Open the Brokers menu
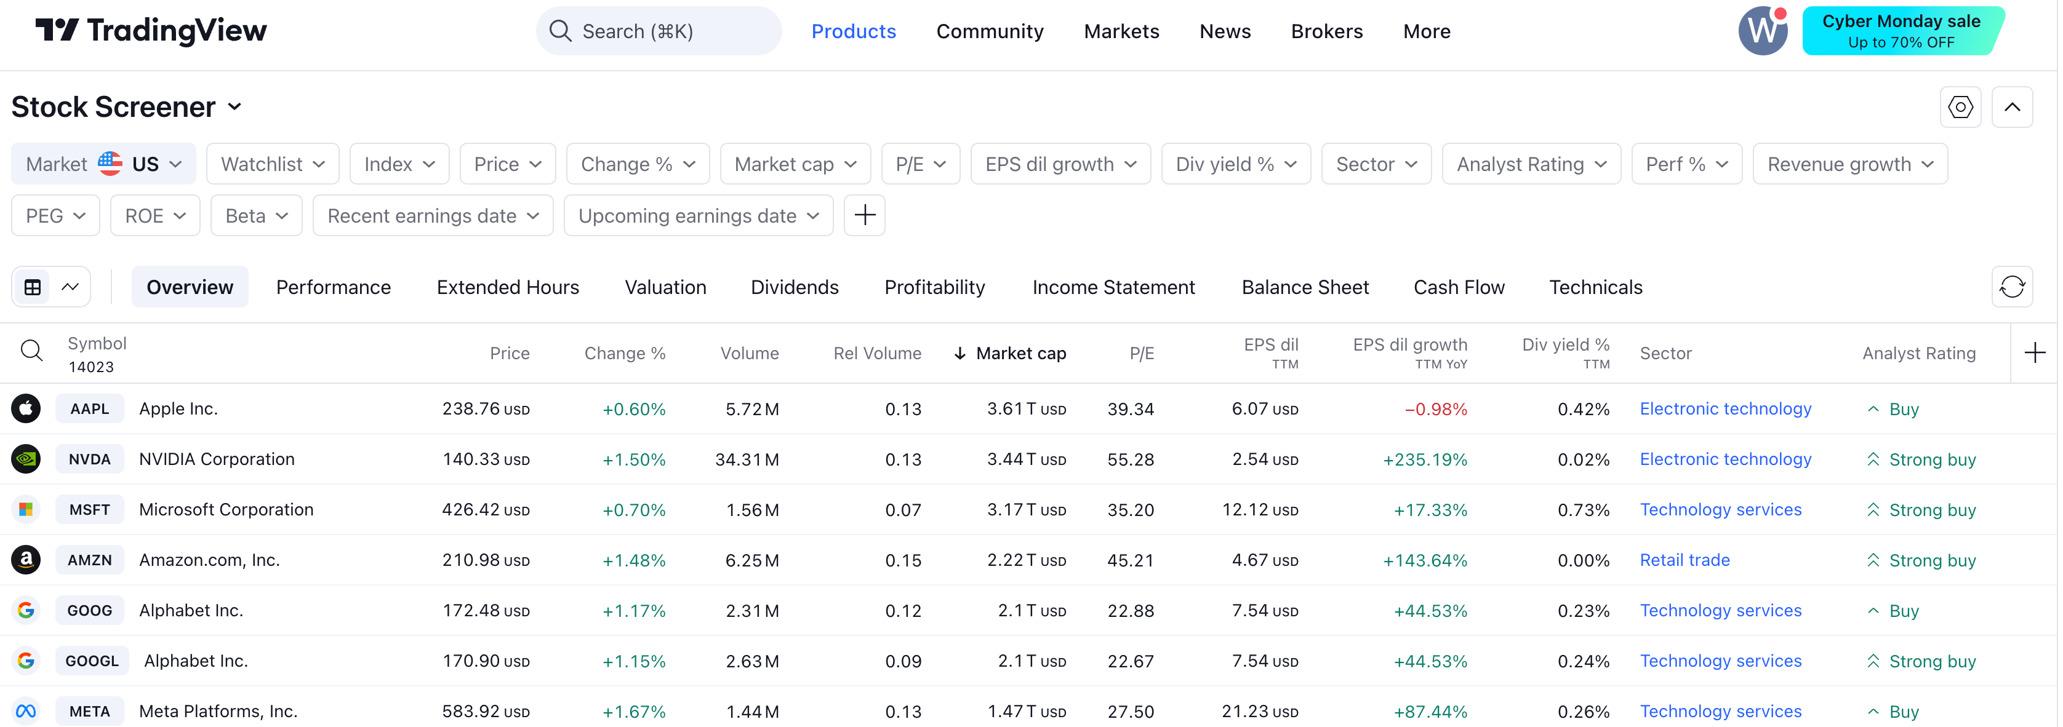This screenshot has width=2063, height=727. click(x=1326, y=31)
